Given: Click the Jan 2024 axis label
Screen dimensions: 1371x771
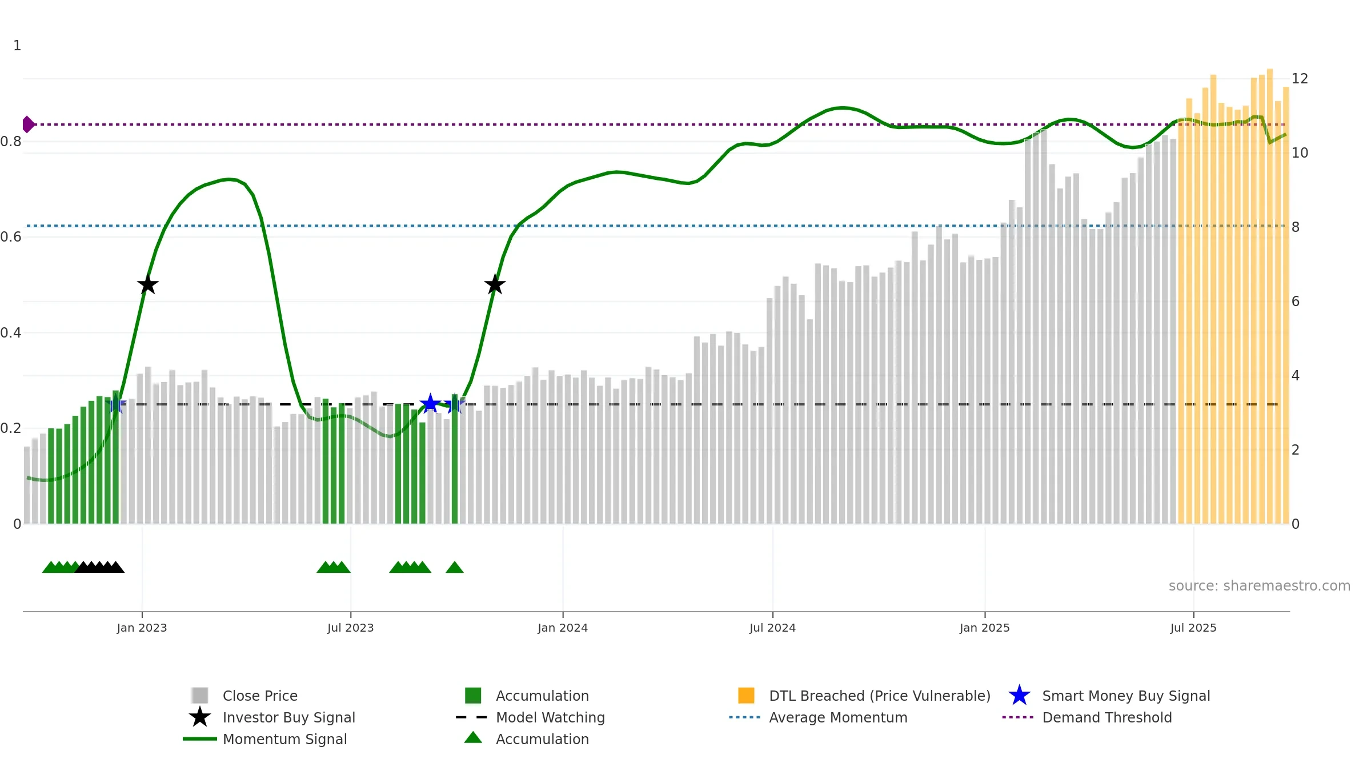Looking at the screenshot, I should click(x=563, y=628).
